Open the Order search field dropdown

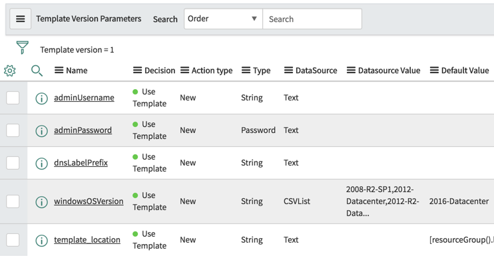223,19
